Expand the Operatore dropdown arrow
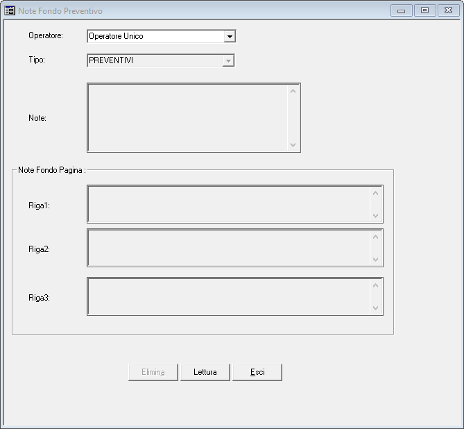The width and height of the screenshot is (464, 429). (230, 37)
